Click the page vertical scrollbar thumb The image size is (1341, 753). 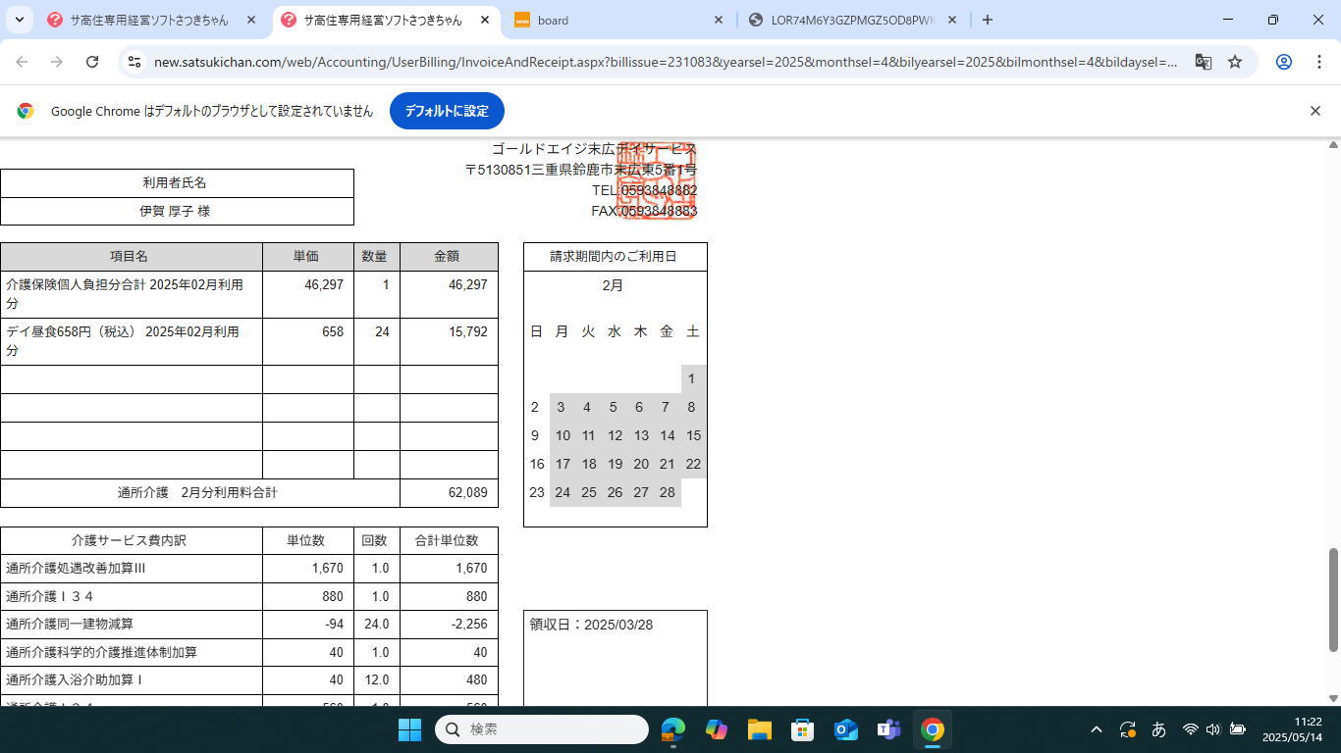1333,600
